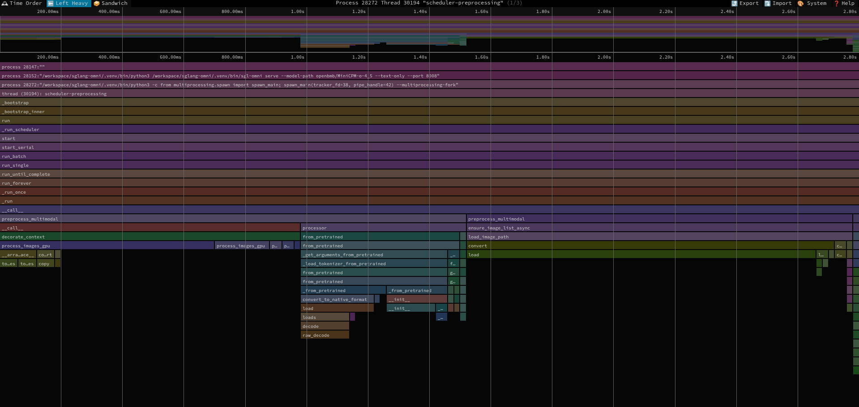Select the loads frame
The width and height of the screenshot is (859, 407).
click(325, 317)
